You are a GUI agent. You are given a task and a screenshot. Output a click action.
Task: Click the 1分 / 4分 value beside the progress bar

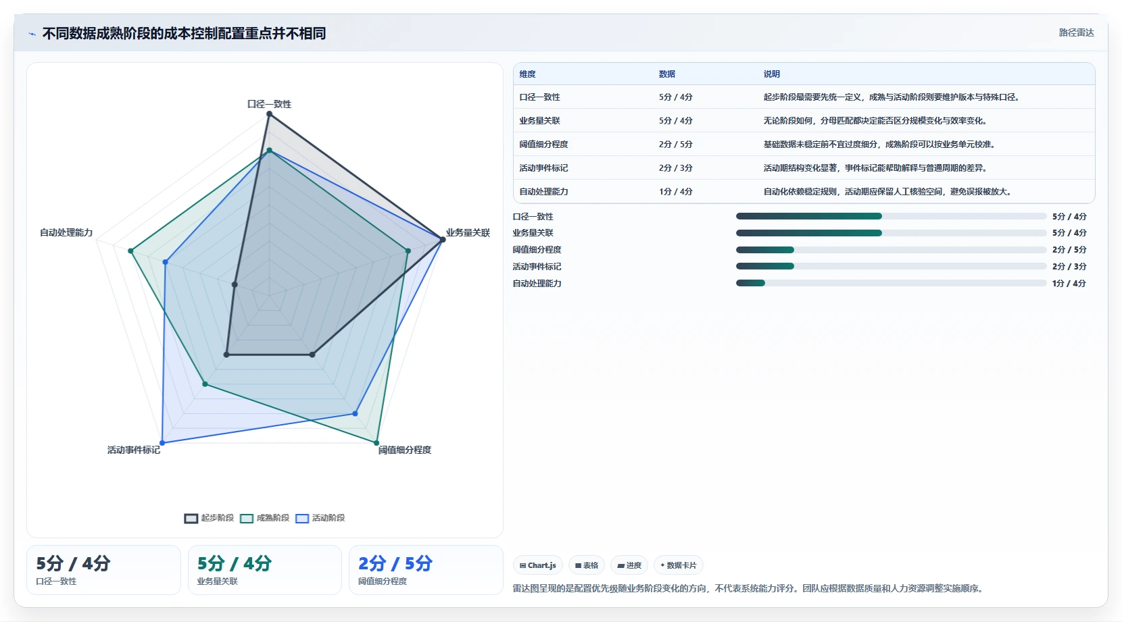click(1069, 284)
